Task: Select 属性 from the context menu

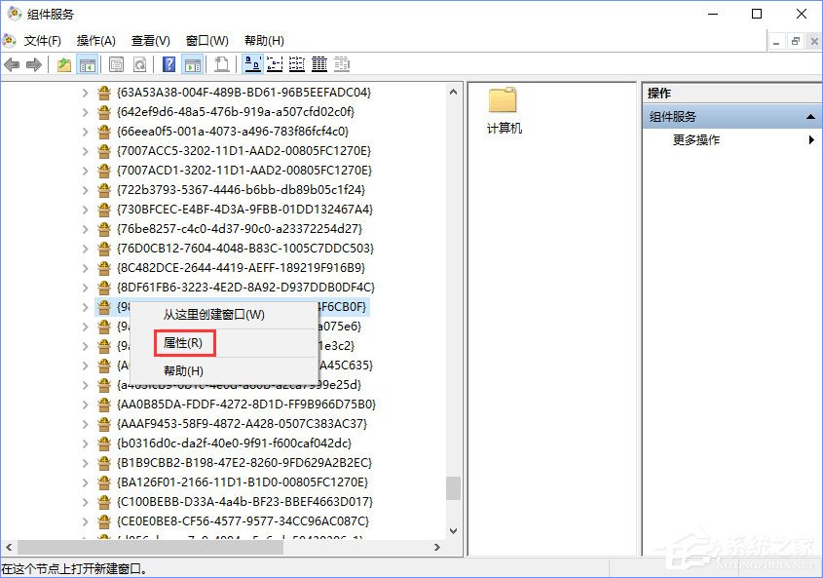Action: click(x=185, y=343)
